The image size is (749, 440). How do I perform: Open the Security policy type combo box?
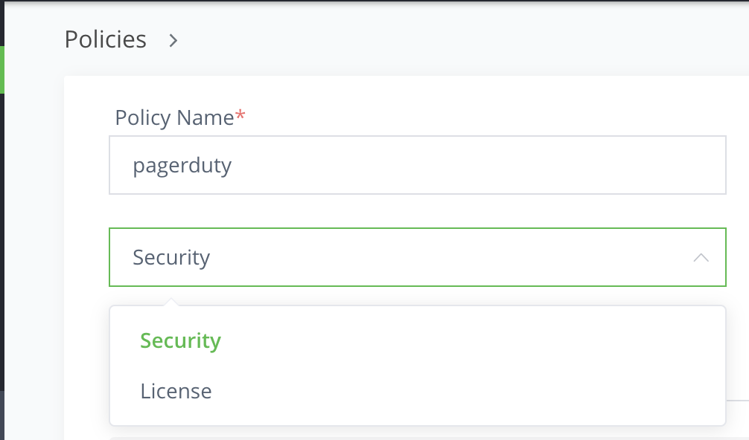(418, 257)
